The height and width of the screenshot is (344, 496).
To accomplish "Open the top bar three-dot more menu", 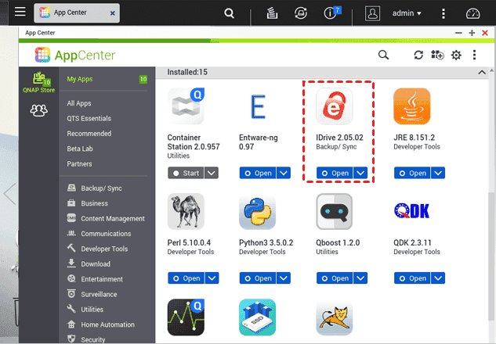I will (x=444, y=13).
